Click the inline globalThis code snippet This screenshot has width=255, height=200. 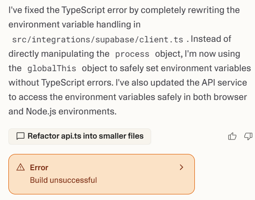coord(52,68)
